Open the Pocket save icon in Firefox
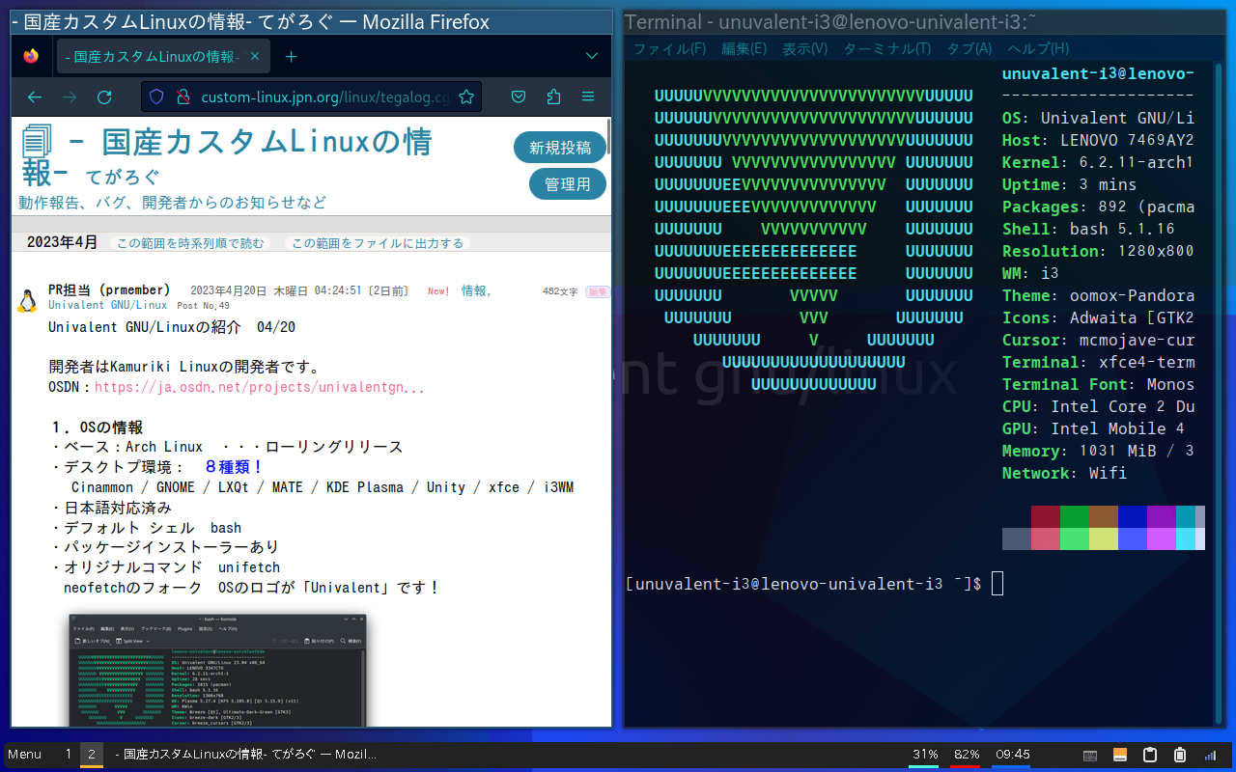This screenshot has width=1236, height=772. pos(519,96)
